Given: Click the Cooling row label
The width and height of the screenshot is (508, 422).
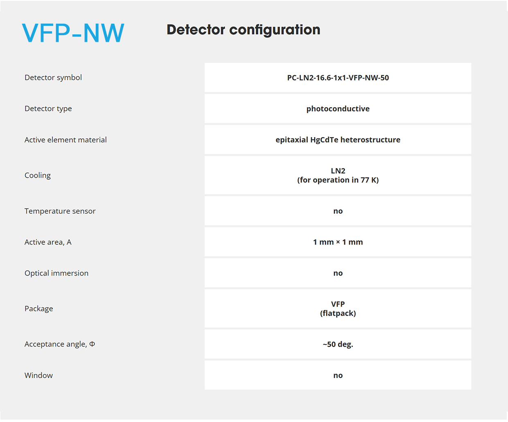Looking at the screenshot, I should pyautogui.click(x=38, y=175).
